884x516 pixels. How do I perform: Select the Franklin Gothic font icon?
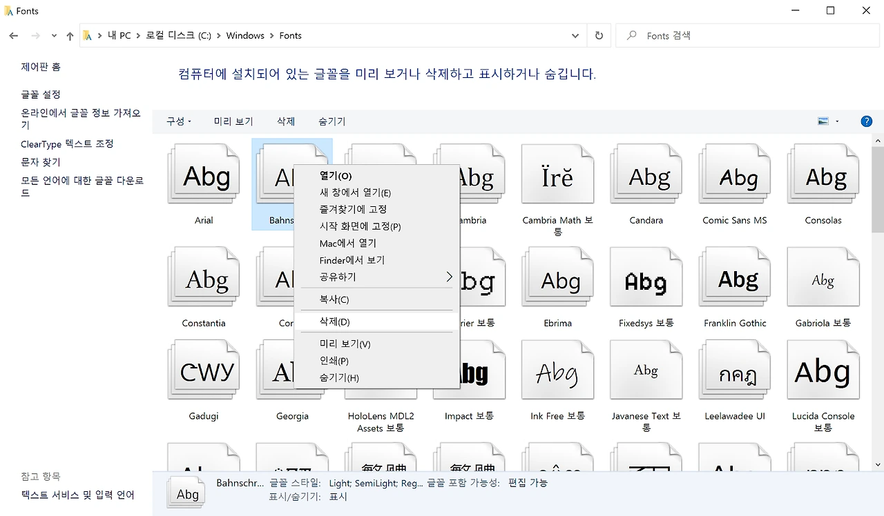(x=735, y=277)
